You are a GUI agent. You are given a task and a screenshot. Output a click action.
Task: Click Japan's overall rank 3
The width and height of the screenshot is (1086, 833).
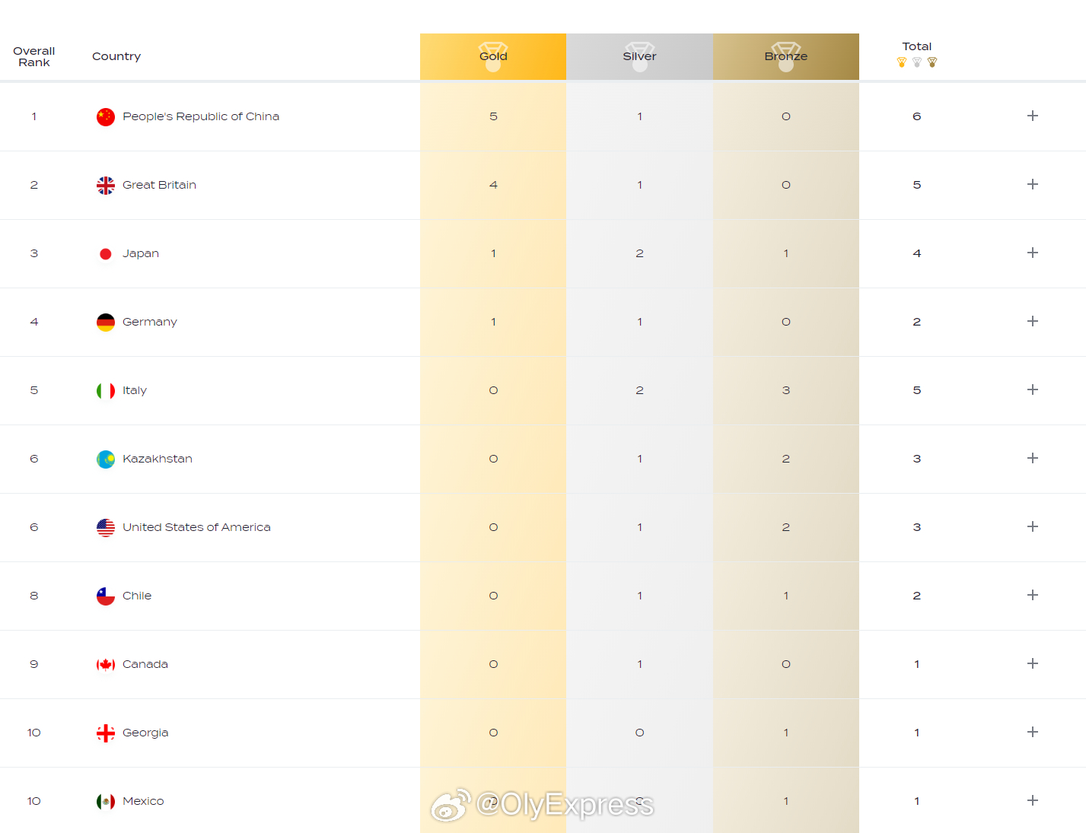point(34,253)
